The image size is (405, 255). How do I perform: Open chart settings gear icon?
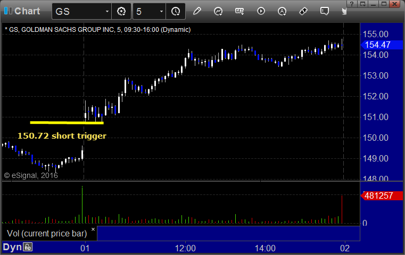pyautogui.click(x=121, y=11)
